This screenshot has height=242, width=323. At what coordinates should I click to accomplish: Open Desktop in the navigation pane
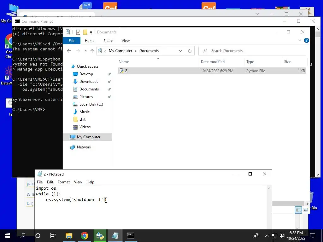86,74
